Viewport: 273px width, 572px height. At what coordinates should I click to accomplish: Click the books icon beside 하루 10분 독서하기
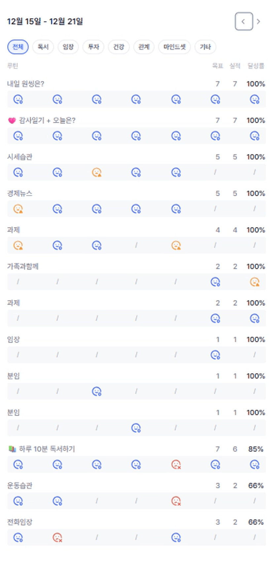[x=12, y=449]
